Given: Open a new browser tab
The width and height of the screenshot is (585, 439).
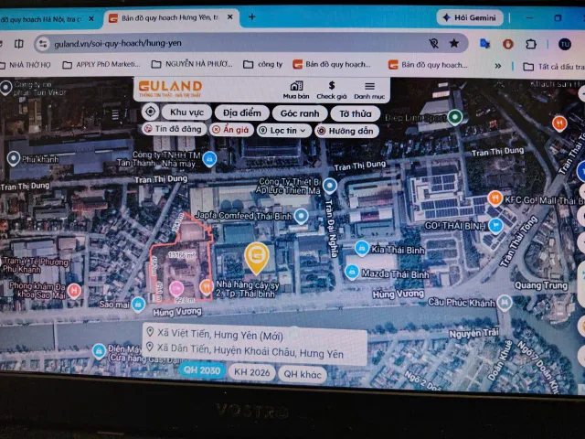Looking at the screenshot, I should click(x=252, y=16).
